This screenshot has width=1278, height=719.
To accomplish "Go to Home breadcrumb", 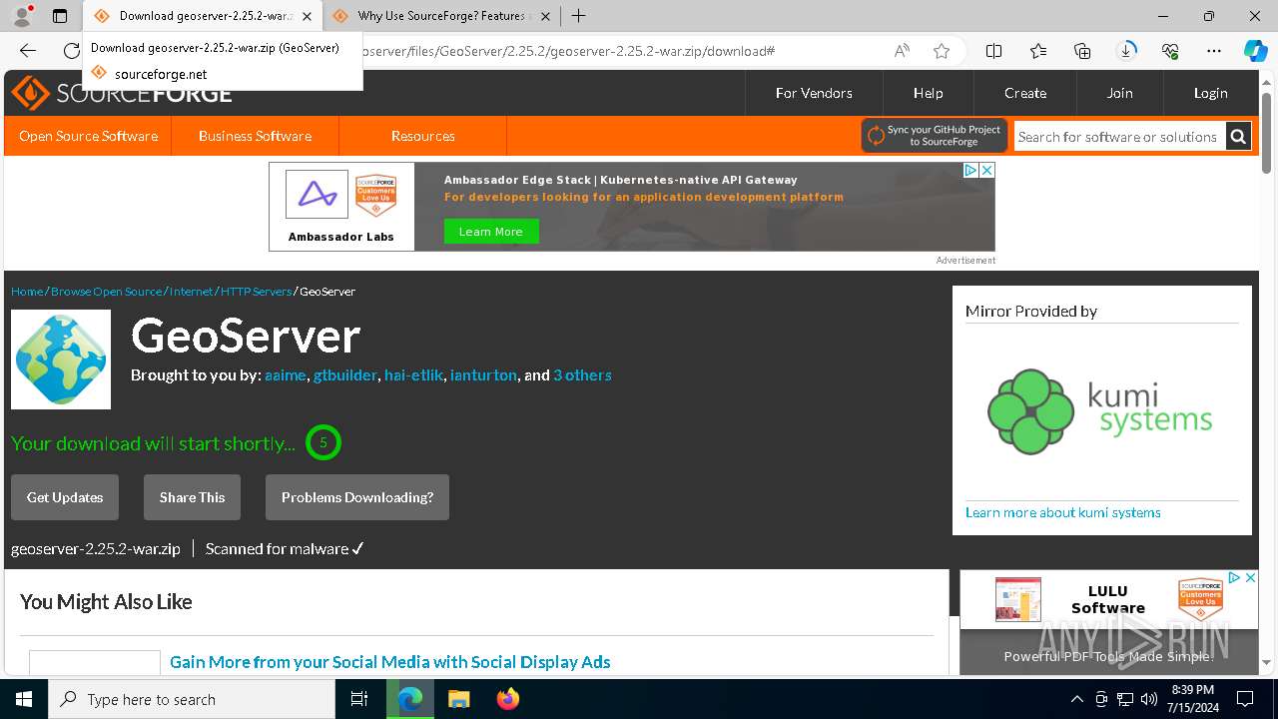I will (27, 292).
